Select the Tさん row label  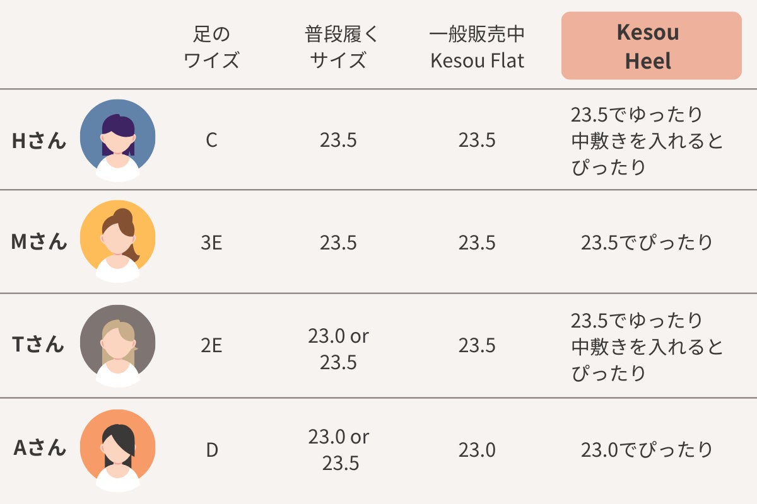(x=38, y=345)
